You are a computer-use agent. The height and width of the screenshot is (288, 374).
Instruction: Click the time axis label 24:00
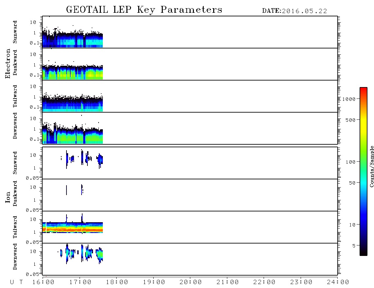click(338, 282)
